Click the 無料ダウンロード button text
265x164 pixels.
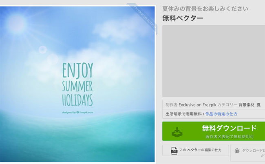(x=230, y=128)
